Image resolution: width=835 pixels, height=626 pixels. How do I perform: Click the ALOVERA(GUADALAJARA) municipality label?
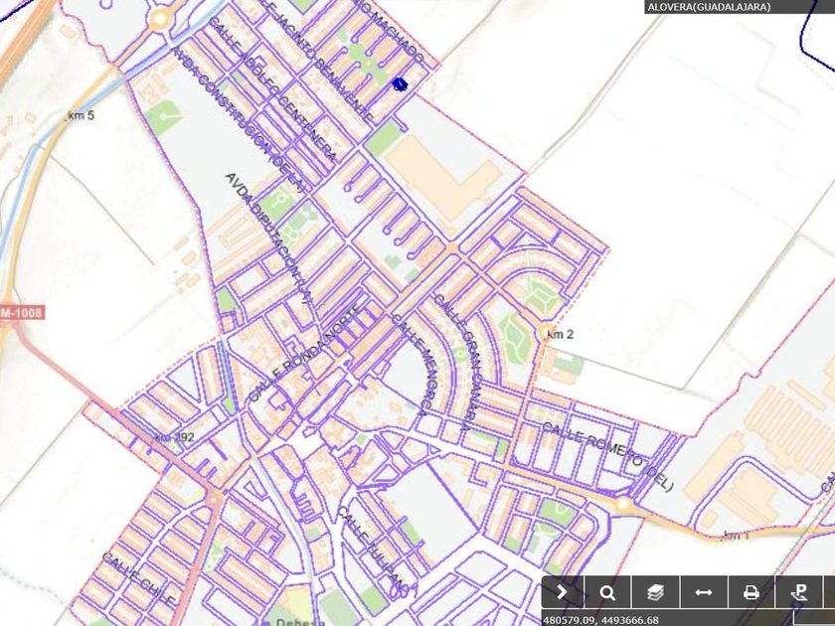coord(708,7)
